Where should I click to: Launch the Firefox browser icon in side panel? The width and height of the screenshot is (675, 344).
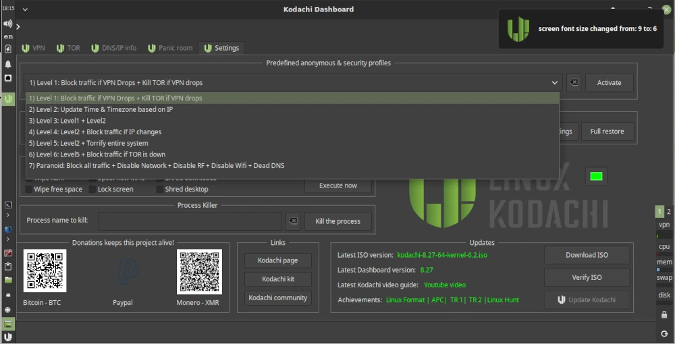[8, 229]
